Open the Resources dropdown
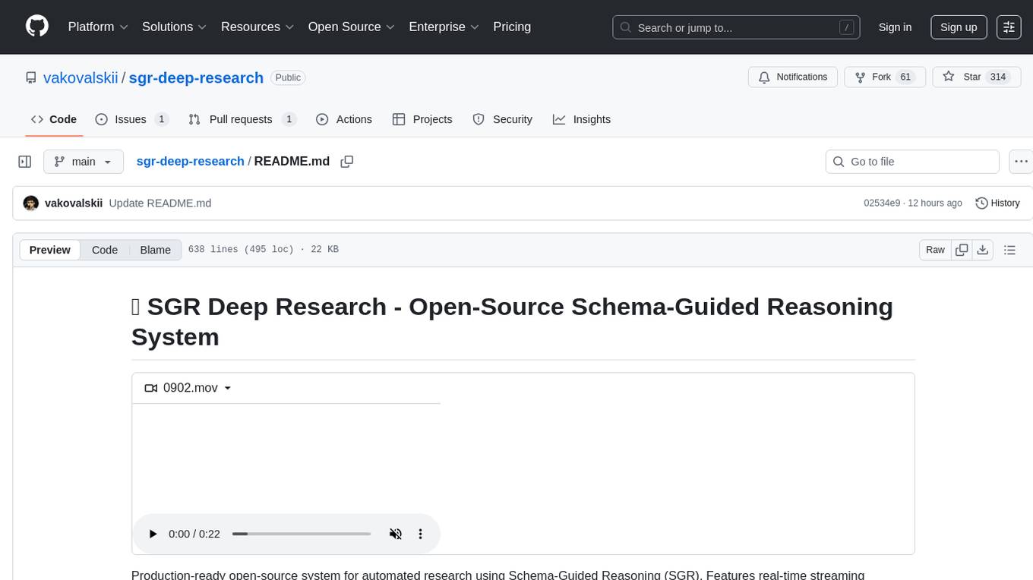 (x=257, y=27)
